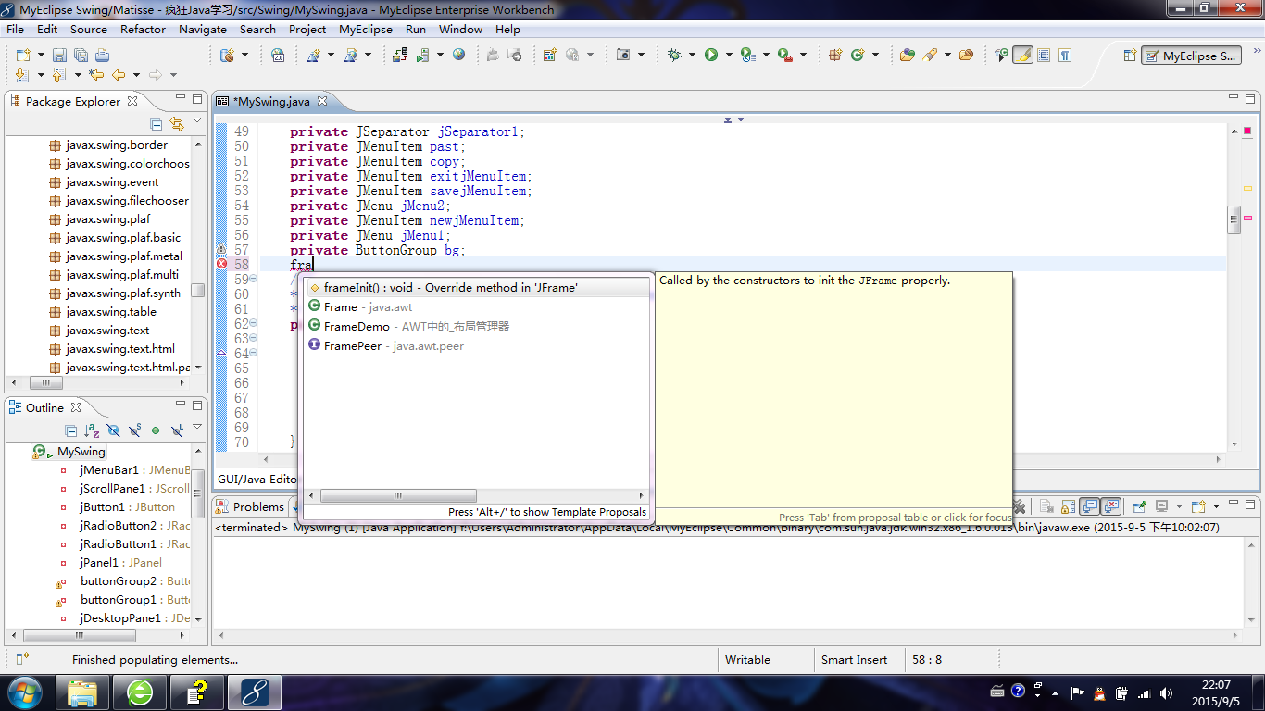This screenshot has height=711, width=1265.
Task: Select FramePeer proposal in list
Action: (x=478, y=346)
